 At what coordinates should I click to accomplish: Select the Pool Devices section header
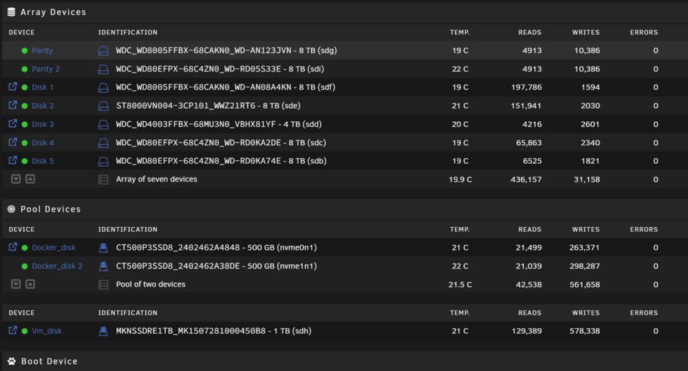point(50,209)
